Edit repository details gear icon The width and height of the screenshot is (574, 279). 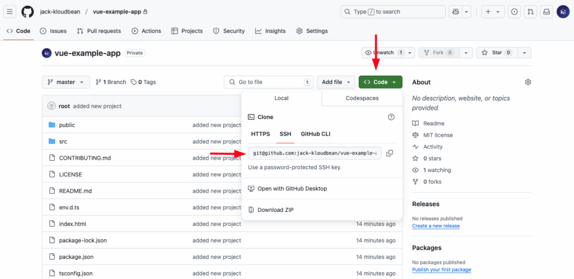pyautogui.click(x=528, y=82)
